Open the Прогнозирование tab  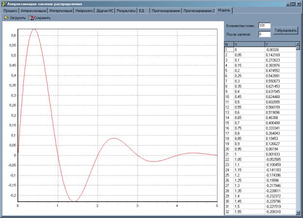pyautogui.click(x=166, y=11)
